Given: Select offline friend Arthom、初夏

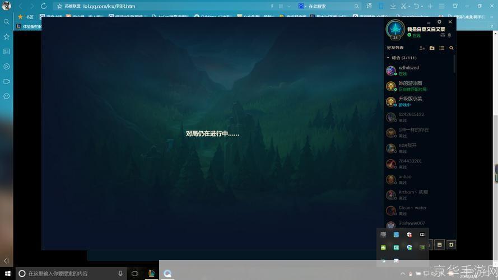Looking at the screenshot, I should pyautogui.click(x=419, y=195).
